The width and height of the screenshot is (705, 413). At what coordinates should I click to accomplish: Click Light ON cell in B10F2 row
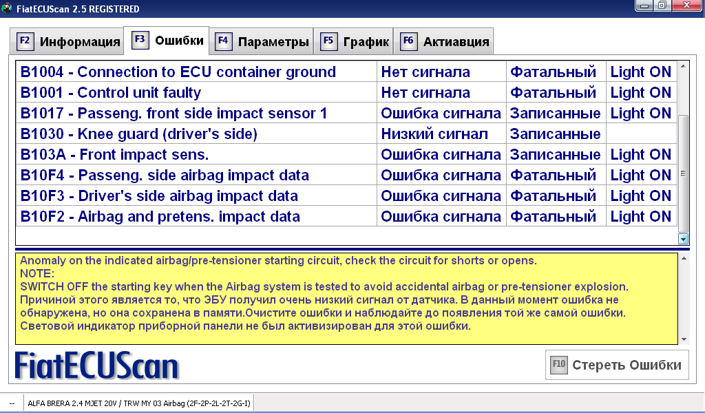point(641,217)
